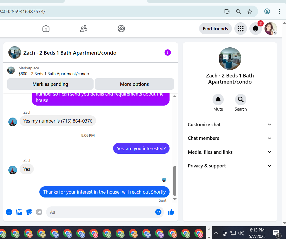Bookmark this page with star icon

[x=249, y=12]
